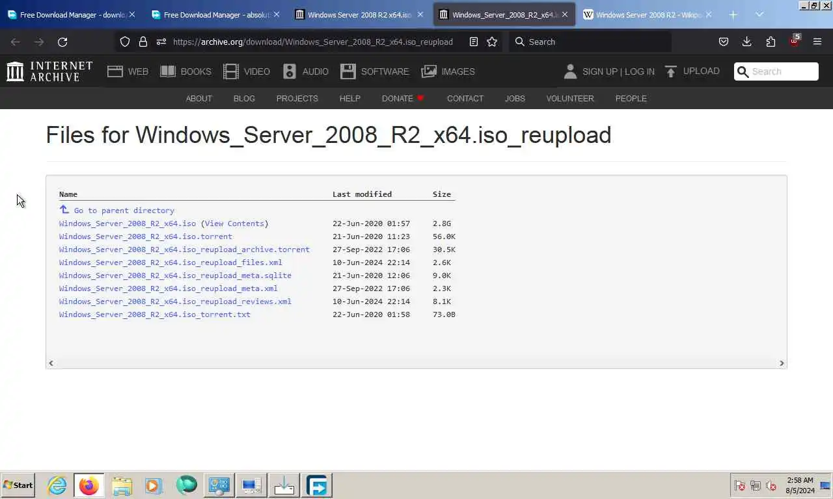Download the reupload_archive.torrent file

tap(184, 249)
